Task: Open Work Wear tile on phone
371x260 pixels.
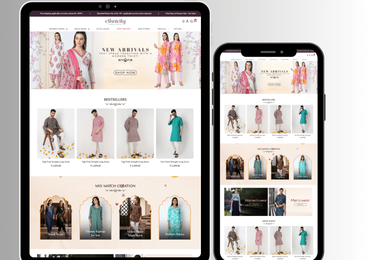Action: (235, 167)
